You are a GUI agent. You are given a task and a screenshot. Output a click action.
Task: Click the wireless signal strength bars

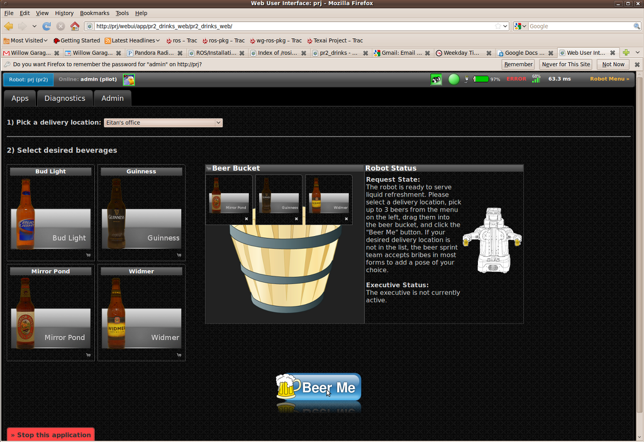point(536,79)
